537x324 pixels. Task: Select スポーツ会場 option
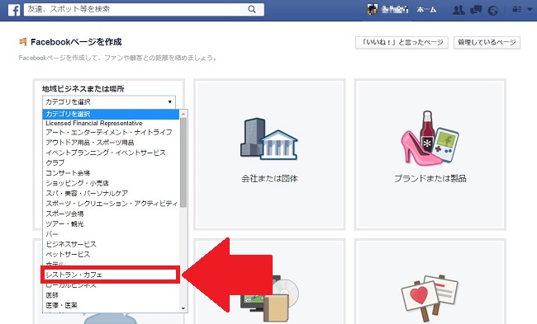coord(111,214)
